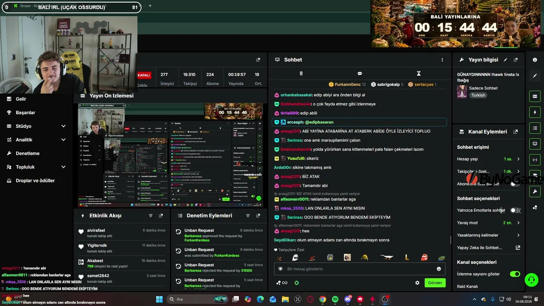This screenshot has width=544, height=306.
Task: Toggle the list moderation icon in the right rail
Action: pos(535,128)
